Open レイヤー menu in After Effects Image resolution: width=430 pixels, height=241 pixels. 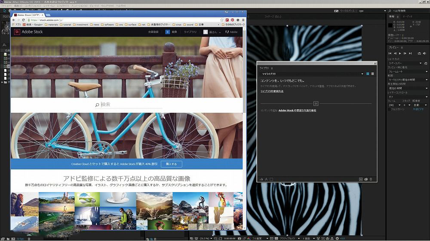(x=49, y=6)
